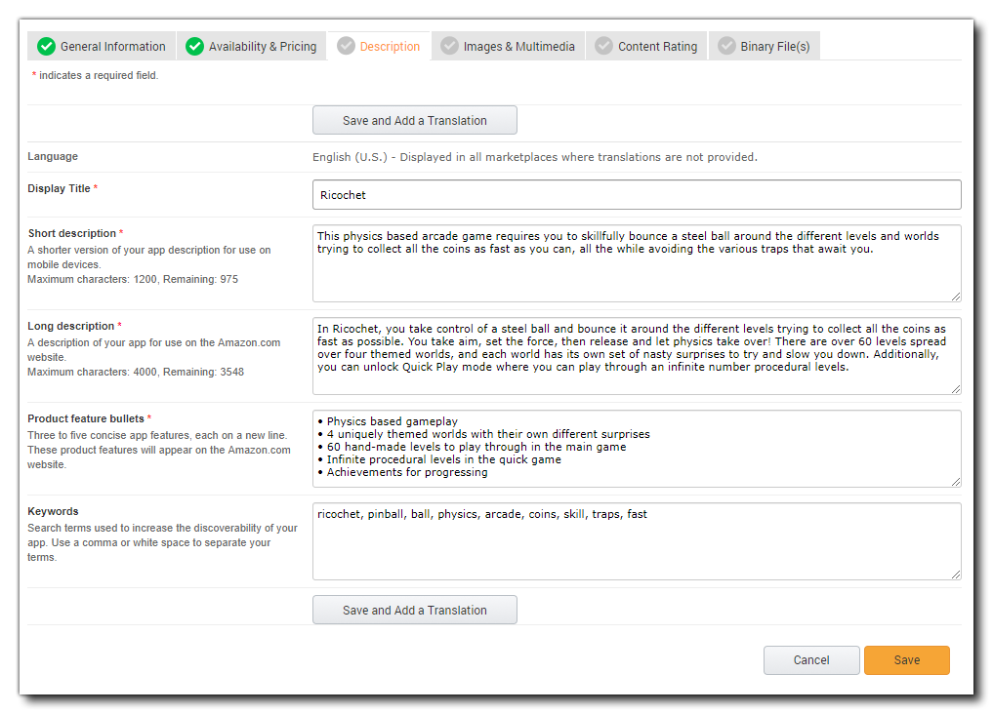The image size is (993, 714).
Task: Click the grey checkmark icon beside Binary File(s)
Action: click(726, 46)
